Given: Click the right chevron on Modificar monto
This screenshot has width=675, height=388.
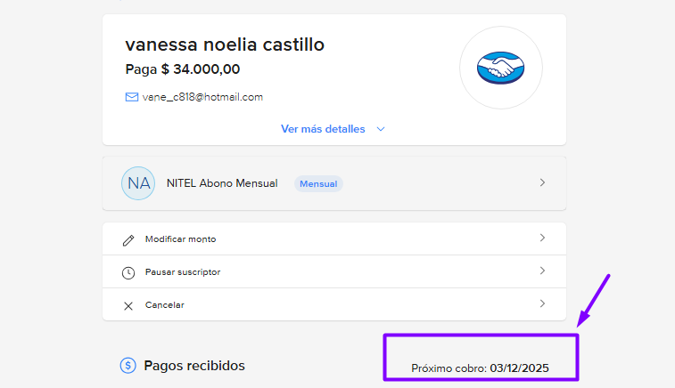Looking at the screenshot, I should [542, 238].
